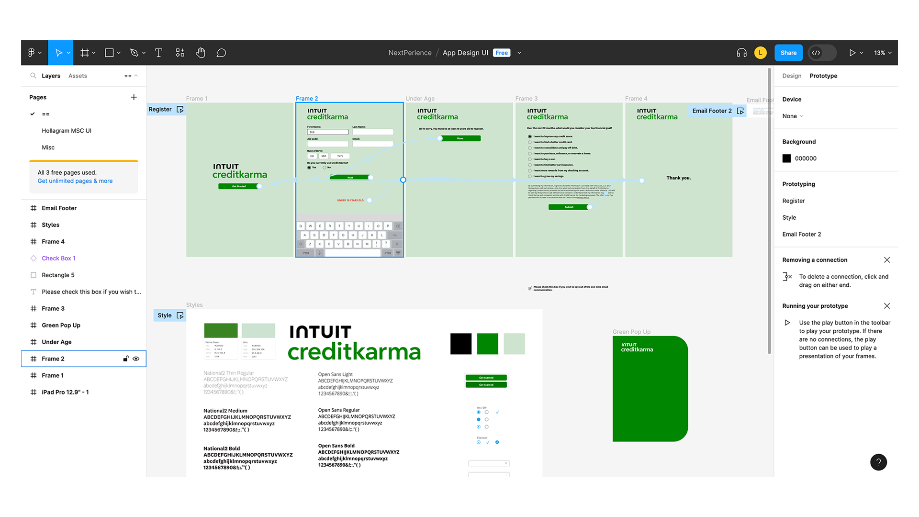Open shape tools dropdown arrow
This screenshot has height=517, width=919.
point(119,53)
